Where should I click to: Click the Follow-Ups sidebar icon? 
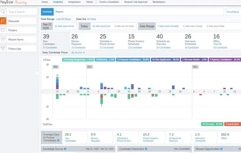click(3, 49)
